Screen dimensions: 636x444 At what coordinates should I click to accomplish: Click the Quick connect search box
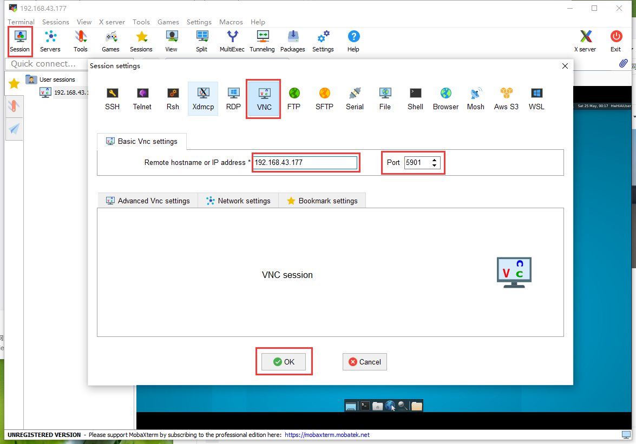[x=46, y=64]
